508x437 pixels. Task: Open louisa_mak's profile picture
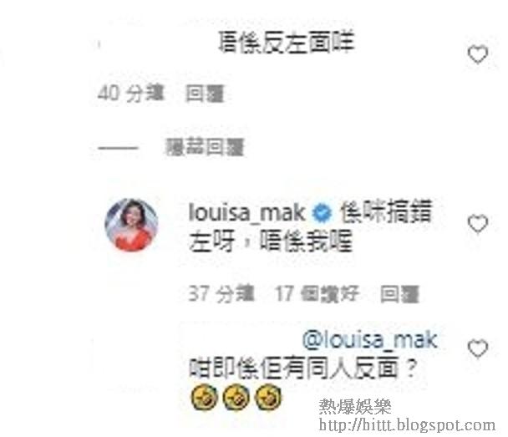[131, 225]
